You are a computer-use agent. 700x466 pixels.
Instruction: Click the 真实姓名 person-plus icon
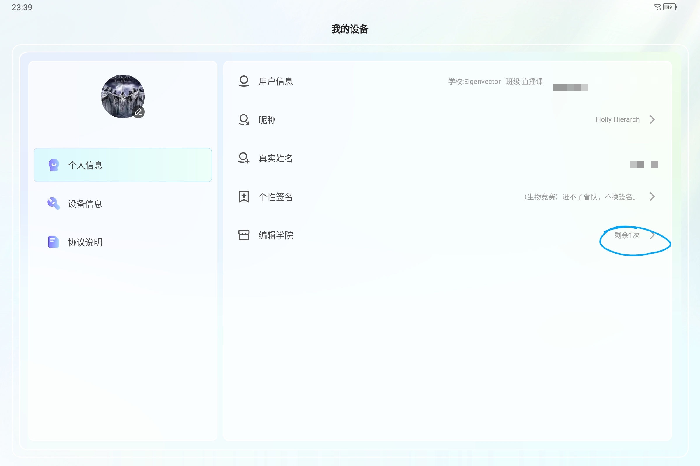pyautogui.click(x=244, y=158)
